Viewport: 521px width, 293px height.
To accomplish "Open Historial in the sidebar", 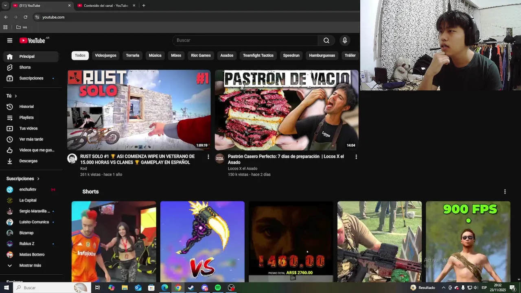I will [31, 107].
